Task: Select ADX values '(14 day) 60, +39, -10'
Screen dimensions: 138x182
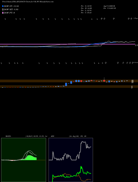Action: pos(78,136)
